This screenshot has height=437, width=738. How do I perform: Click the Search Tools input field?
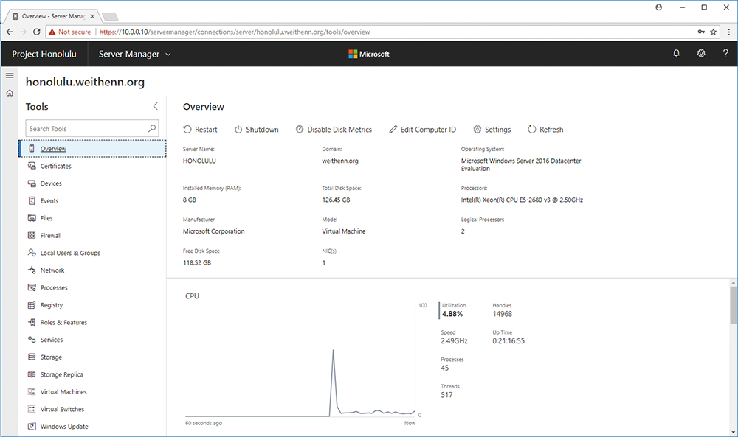(x=92, y=128)
